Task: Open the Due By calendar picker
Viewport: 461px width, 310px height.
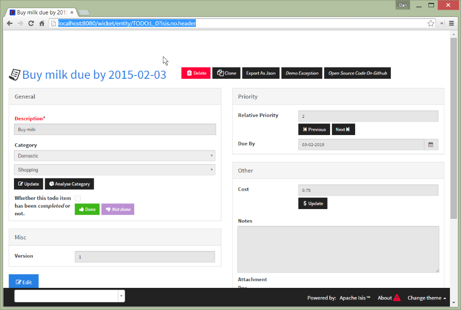Action: (431, 144)
